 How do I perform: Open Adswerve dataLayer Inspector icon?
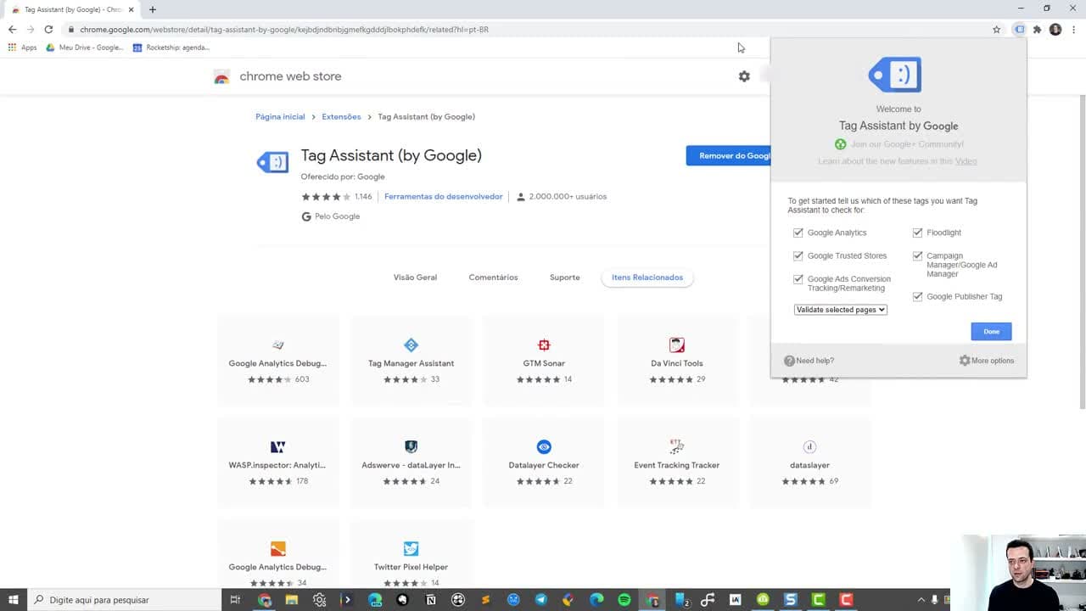pos(411,446)
